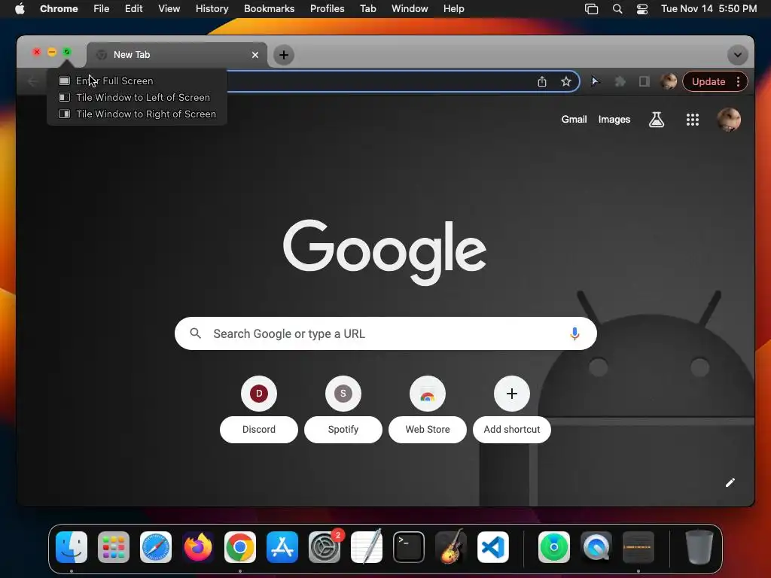Screen dimensions: 771x578
Task: Click the Web Store shortcut label
Action: tap(428, 430)
